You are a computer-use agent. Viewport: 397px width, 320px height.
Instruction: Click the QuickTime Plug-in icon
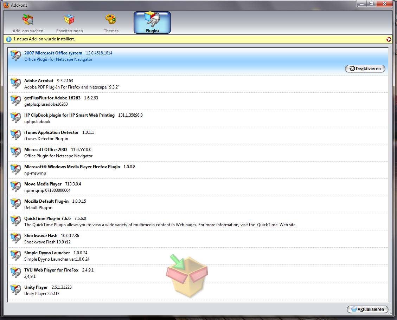(16, 221)
